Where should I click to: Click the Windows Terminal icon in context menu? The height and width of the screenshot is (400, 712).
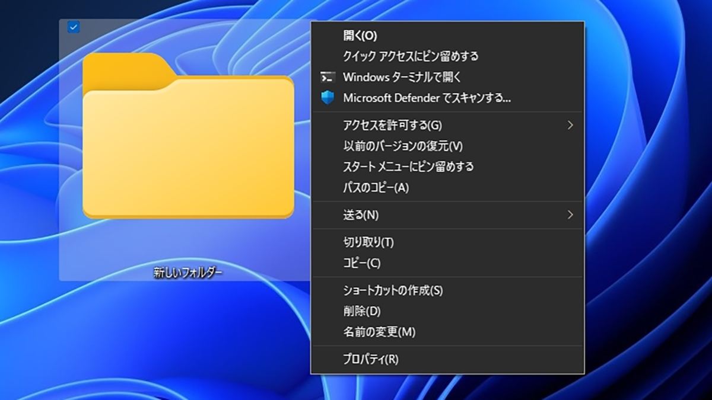[x=327, y=77]
